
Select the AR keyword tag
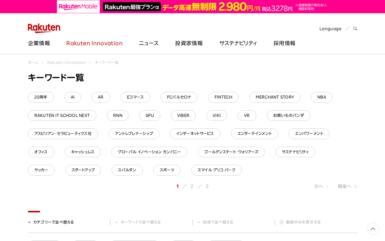[101, 97]
